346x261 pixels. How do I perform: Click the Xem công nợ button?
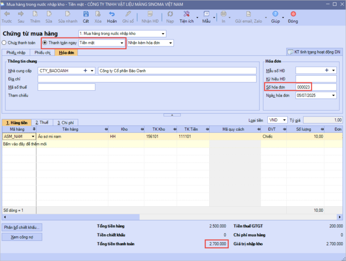click(x=22, y=237)
